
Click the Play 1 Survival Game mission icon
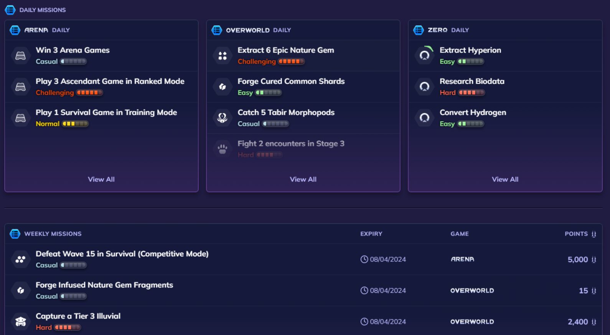[x=21, y=118]
